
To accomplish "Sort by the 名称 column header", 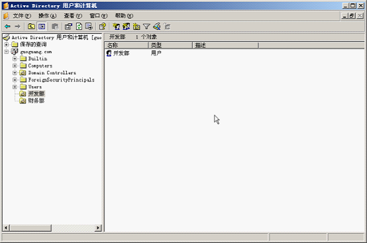I will pyautogui.click(x=127, y=45).
